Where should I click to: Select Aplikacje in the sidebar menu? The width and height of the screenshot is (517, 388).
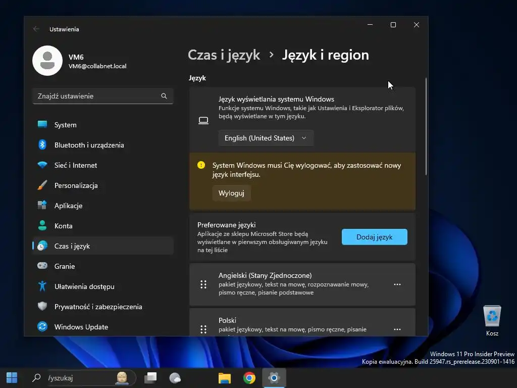tap(103, 206)
